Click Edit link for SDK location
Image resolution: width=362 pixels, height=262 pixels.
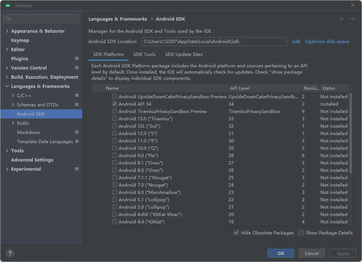click(296, 42)
